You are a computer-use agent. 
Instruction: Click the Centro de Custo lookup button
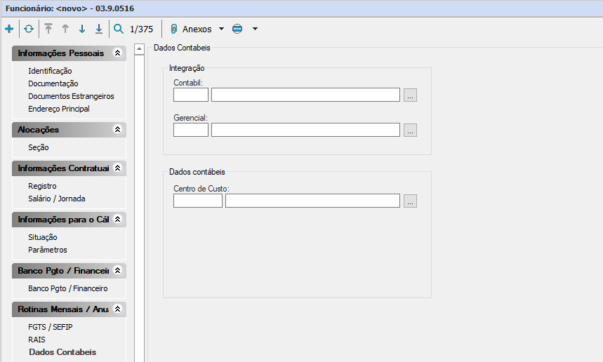click(411, 201)
